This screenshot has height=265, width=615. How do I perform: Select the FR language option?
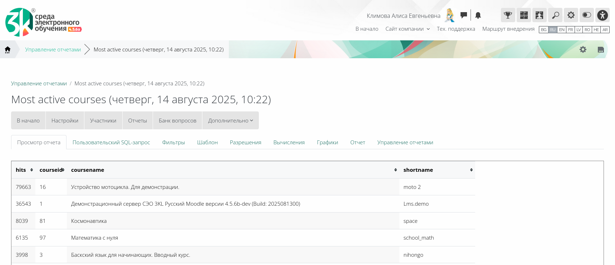coord(570,30)
